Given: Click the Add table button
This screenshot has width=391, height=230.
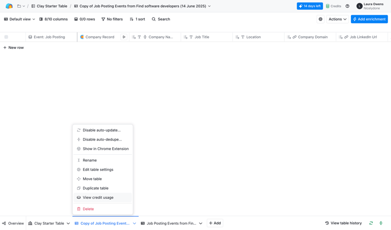Looking at the screenshot, I should [x=215, y=223].
